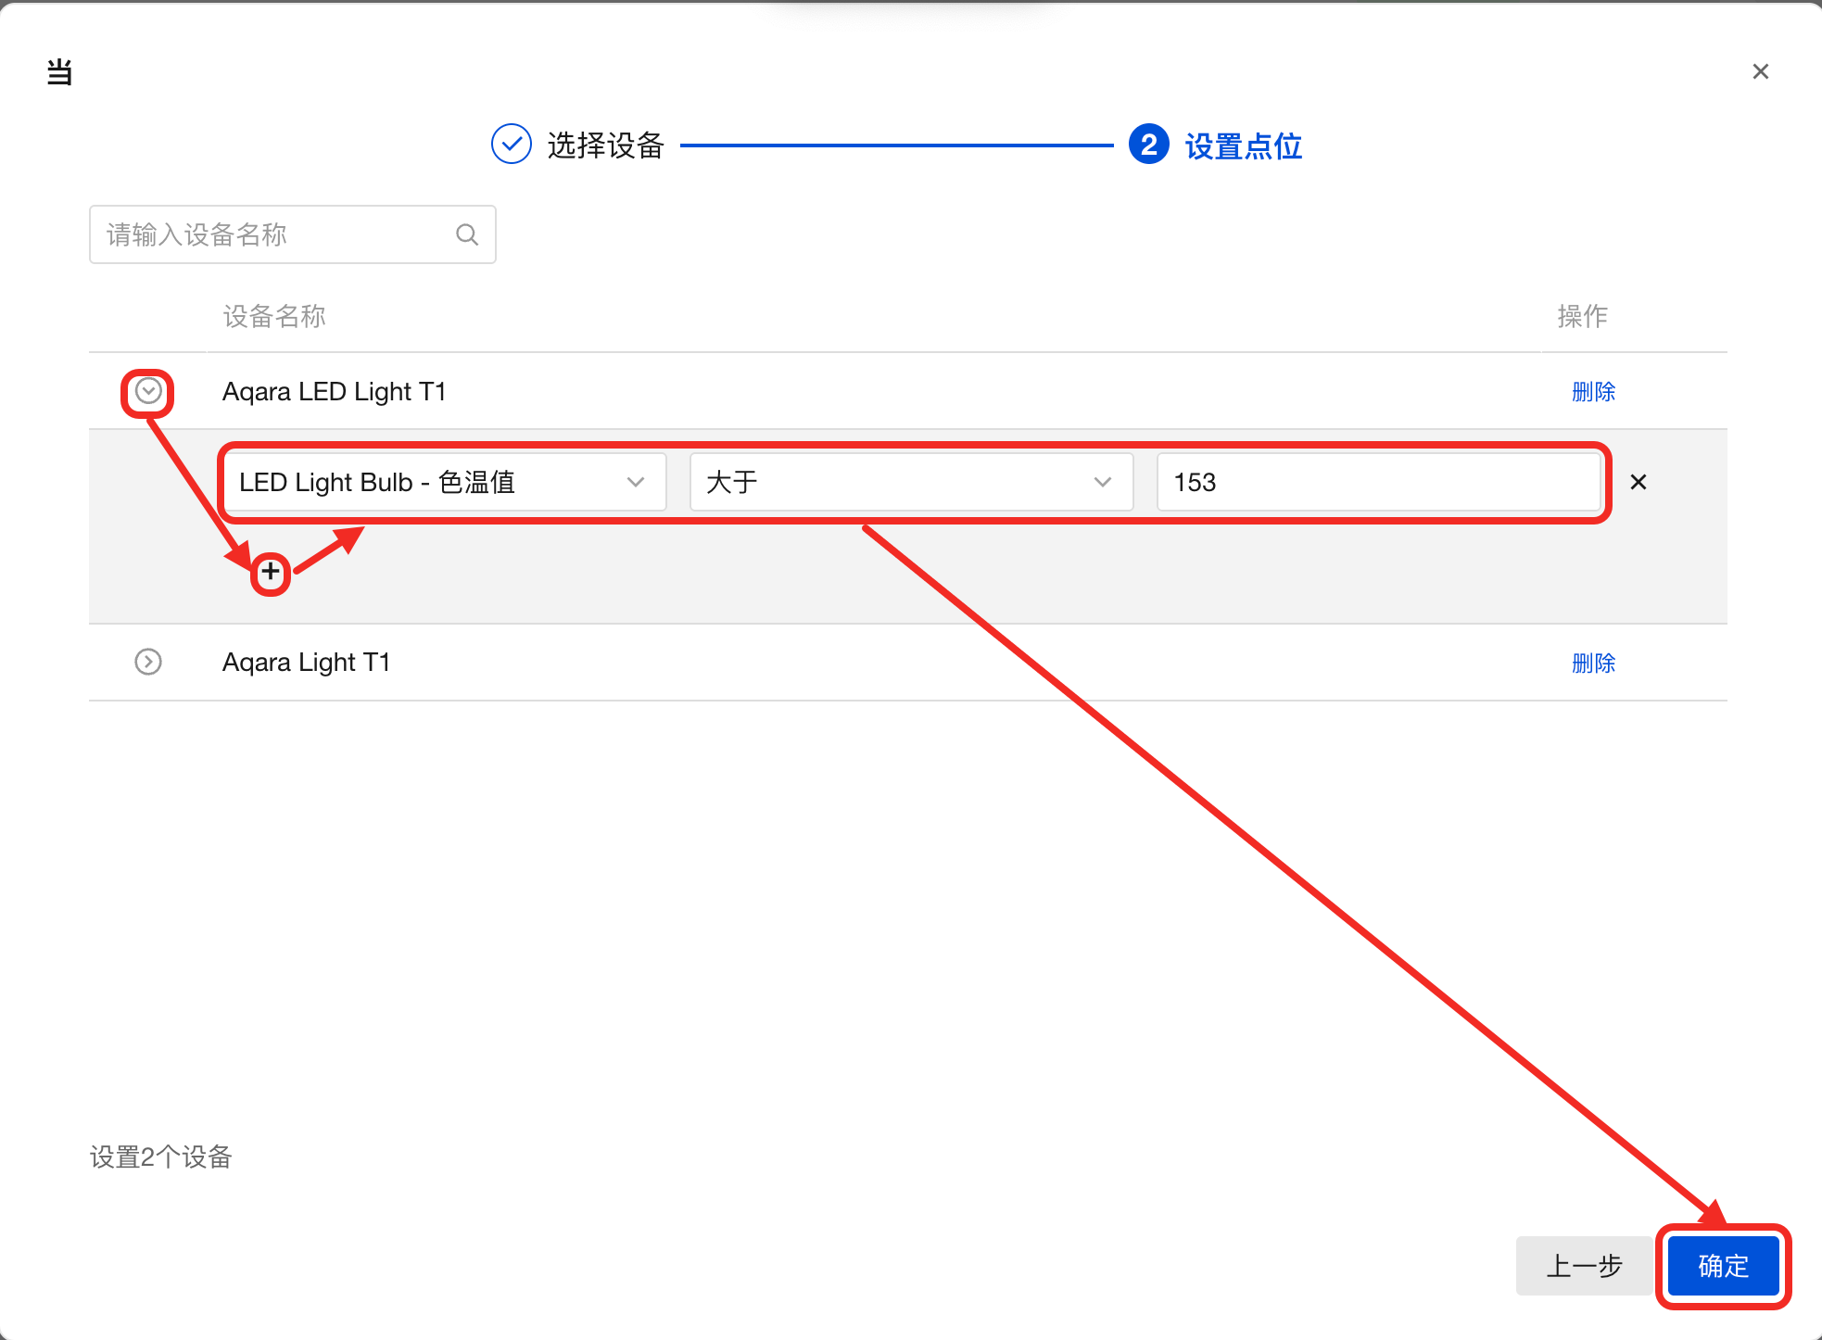Click the Aqara LED Light T1 name
Viewport: 1822px width, 1340px height.
pyautogui.click(x=334, y=392)
